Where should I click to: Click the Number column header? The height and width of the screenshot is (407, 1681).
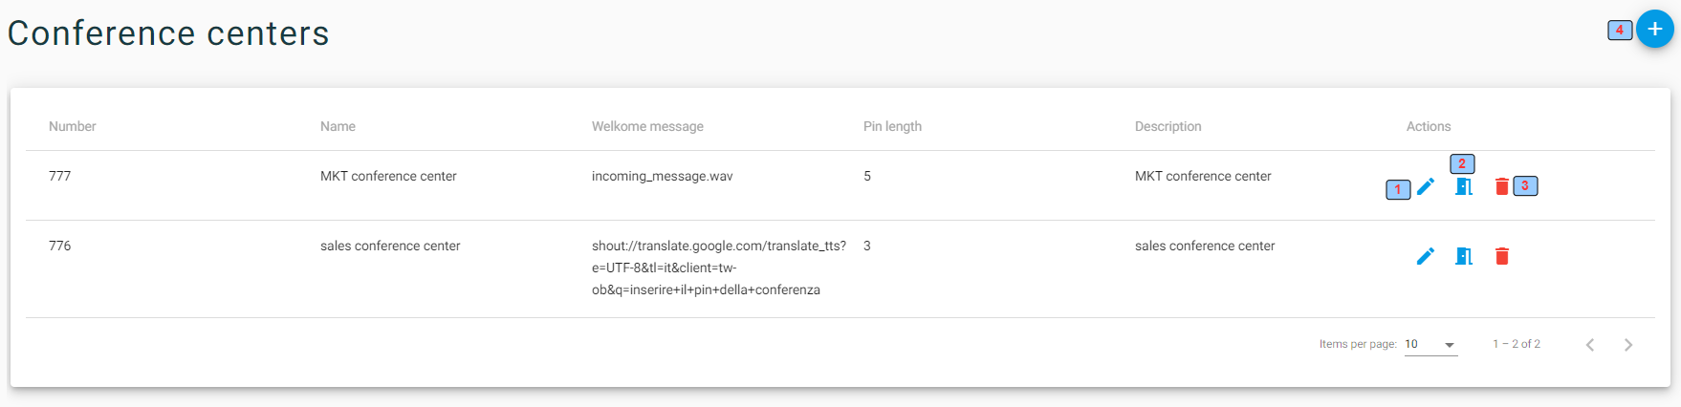(73, 126)
